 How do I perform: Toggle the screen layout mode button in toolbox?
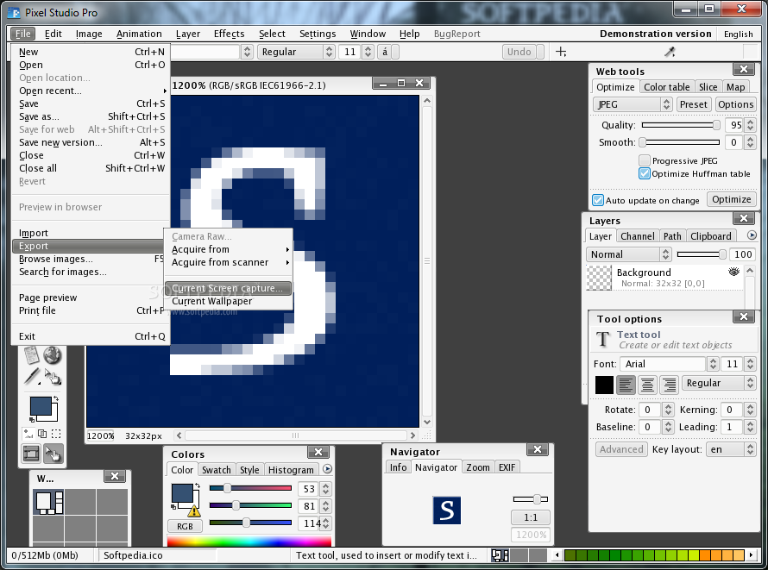pyautogui.click(x=31, y=454)
